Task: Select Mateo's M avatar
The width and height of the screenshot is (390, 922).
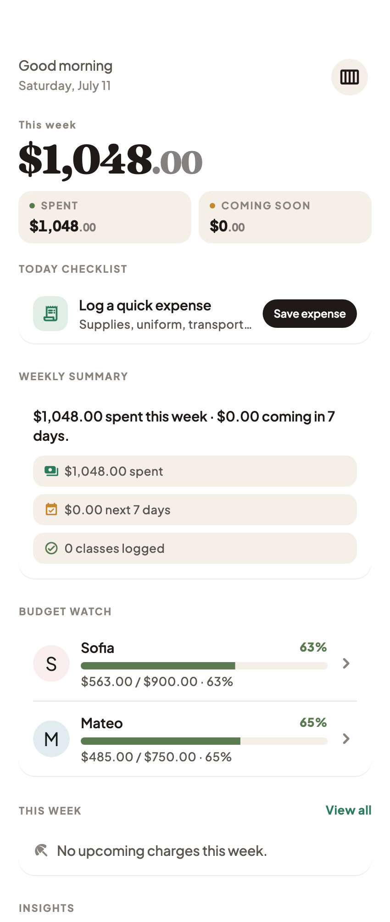Action: [51, 739]
